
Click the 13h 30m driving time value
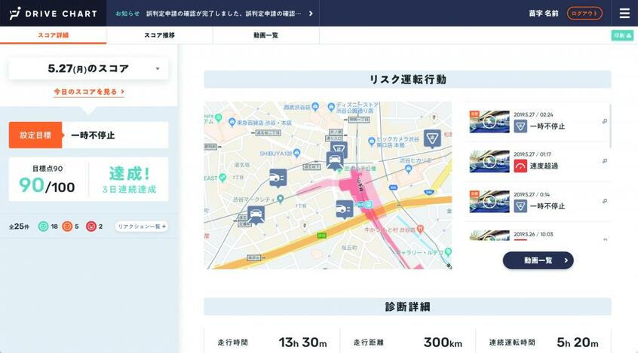click(302, 342)
